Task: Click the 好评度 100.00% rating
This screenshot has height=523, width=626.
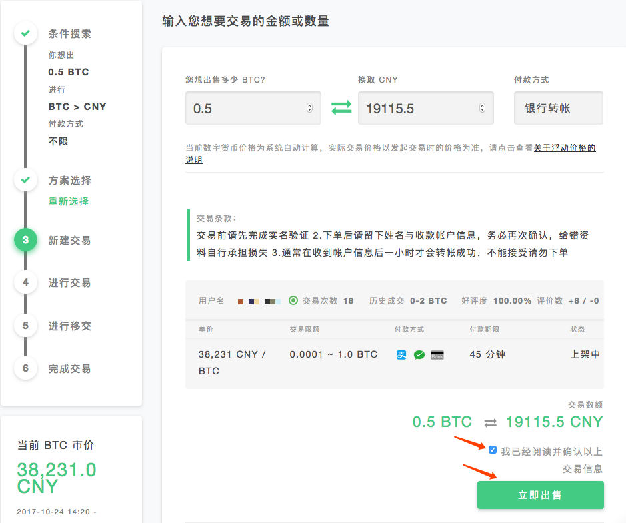Action: (496, 300)
